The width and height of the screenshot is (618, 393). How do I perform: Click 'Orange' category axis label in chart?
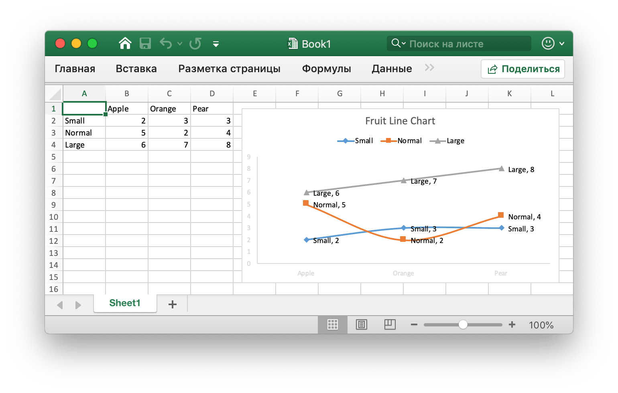pos(403,273)
